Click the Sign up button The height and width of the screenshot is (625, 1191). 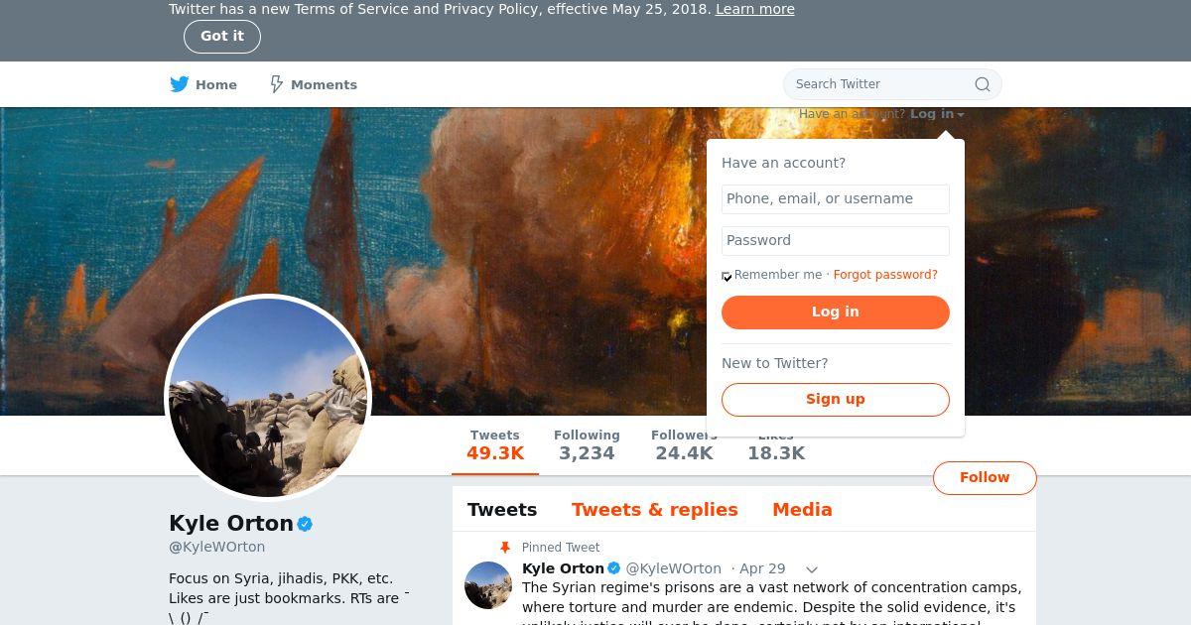pos(835,399)
